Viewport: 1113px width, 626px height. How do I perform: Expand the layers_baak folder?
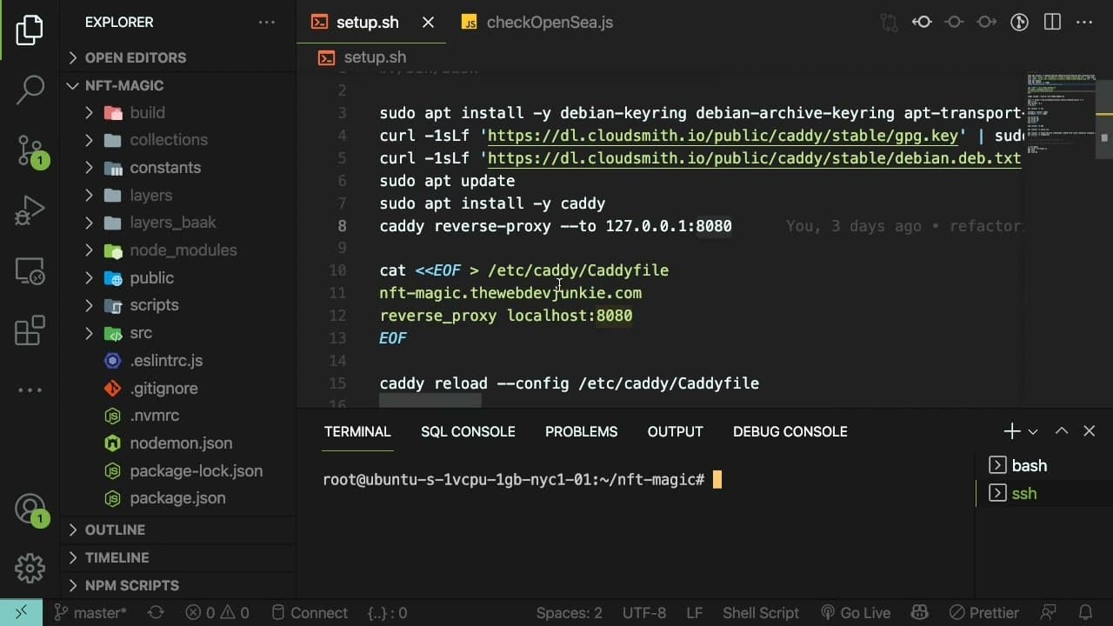click(x=178, y=223)
